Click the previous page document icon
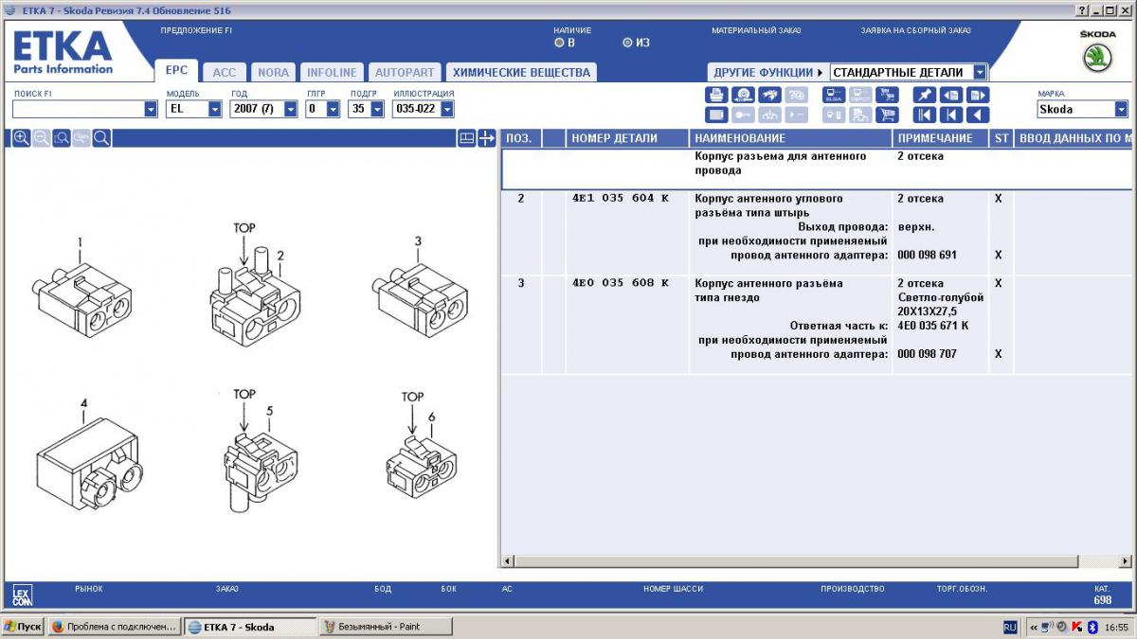This screenshot has width=1137, height=639. (x=950, y=95)
